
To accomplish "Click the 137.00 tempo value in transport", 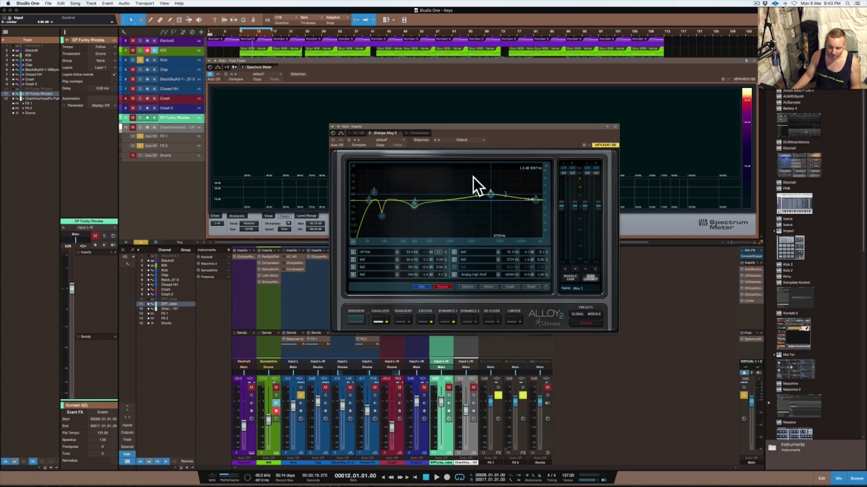I will (568, 476).
